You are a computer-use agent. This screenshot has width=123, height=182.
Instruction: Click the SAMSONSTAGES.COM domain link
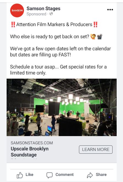[32, 143]
